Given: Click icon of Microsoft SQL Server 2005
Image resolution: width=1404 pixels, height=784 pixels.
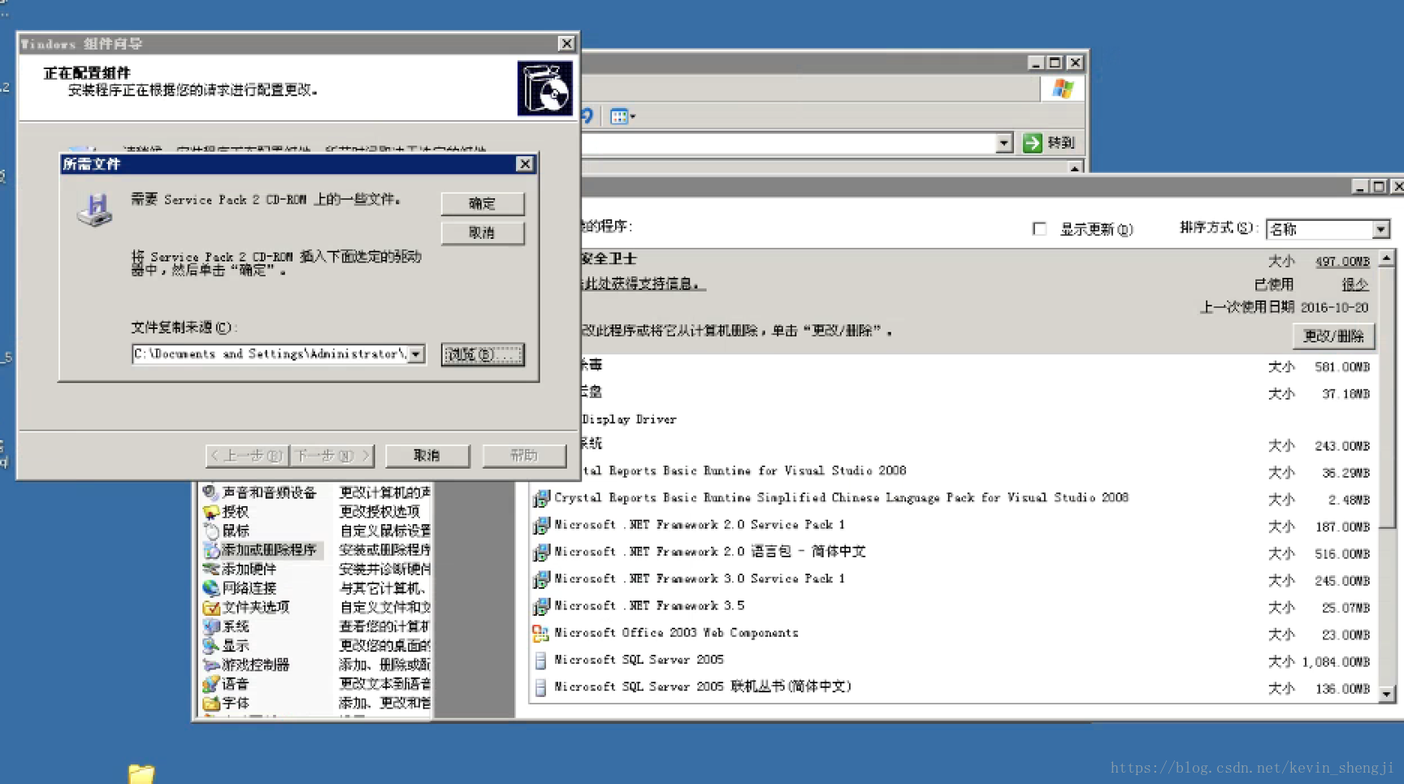Looking at the screenshot, I should pyautogui.click(x=541, y=661).
